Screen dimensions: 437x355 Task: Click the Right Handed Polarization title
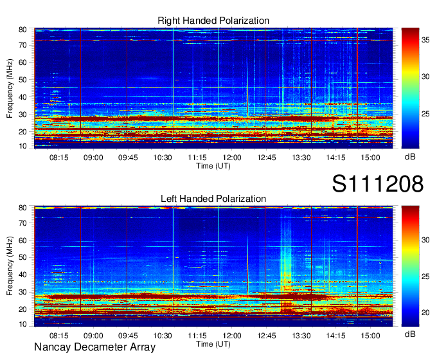213,21
